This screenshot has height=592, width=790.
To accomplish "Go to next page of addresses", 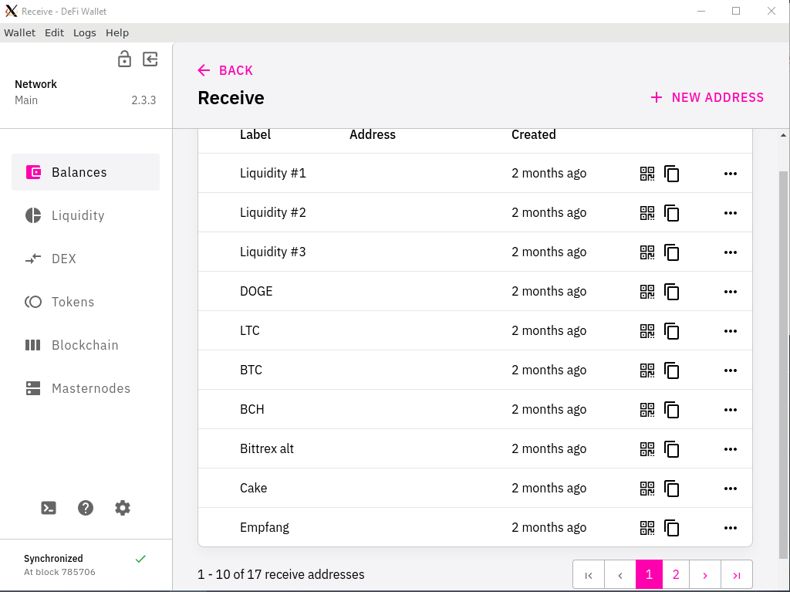I will click(705, 574).
